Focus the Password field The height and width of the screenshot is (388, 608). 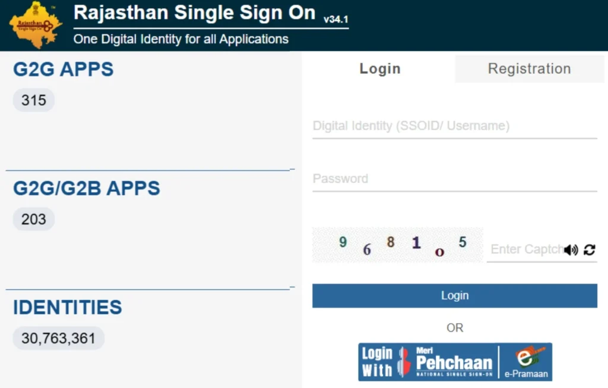point(455,178)
